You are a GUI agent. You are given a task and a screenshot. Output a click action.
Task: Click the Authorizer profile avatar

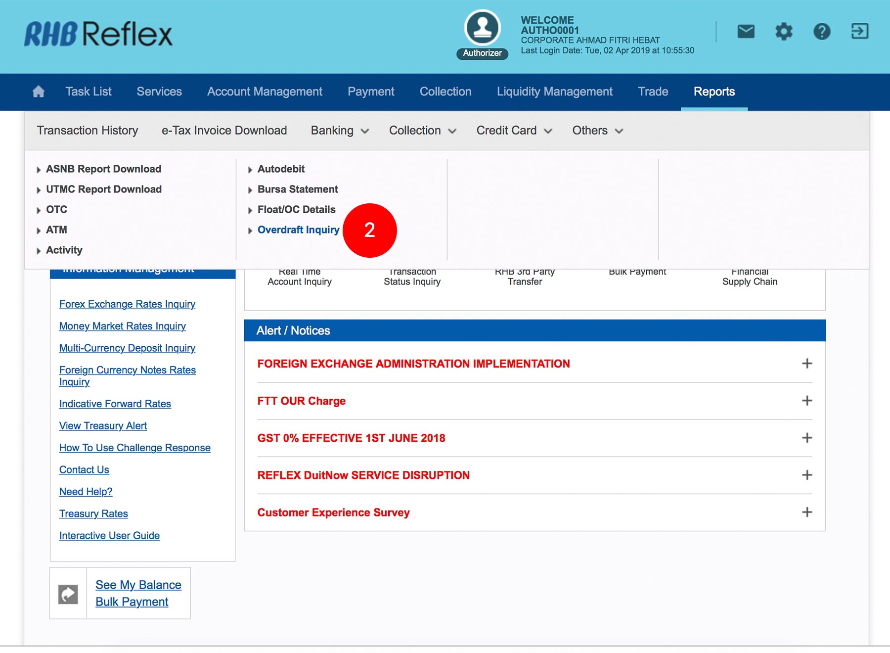click(x=482, y=28)
